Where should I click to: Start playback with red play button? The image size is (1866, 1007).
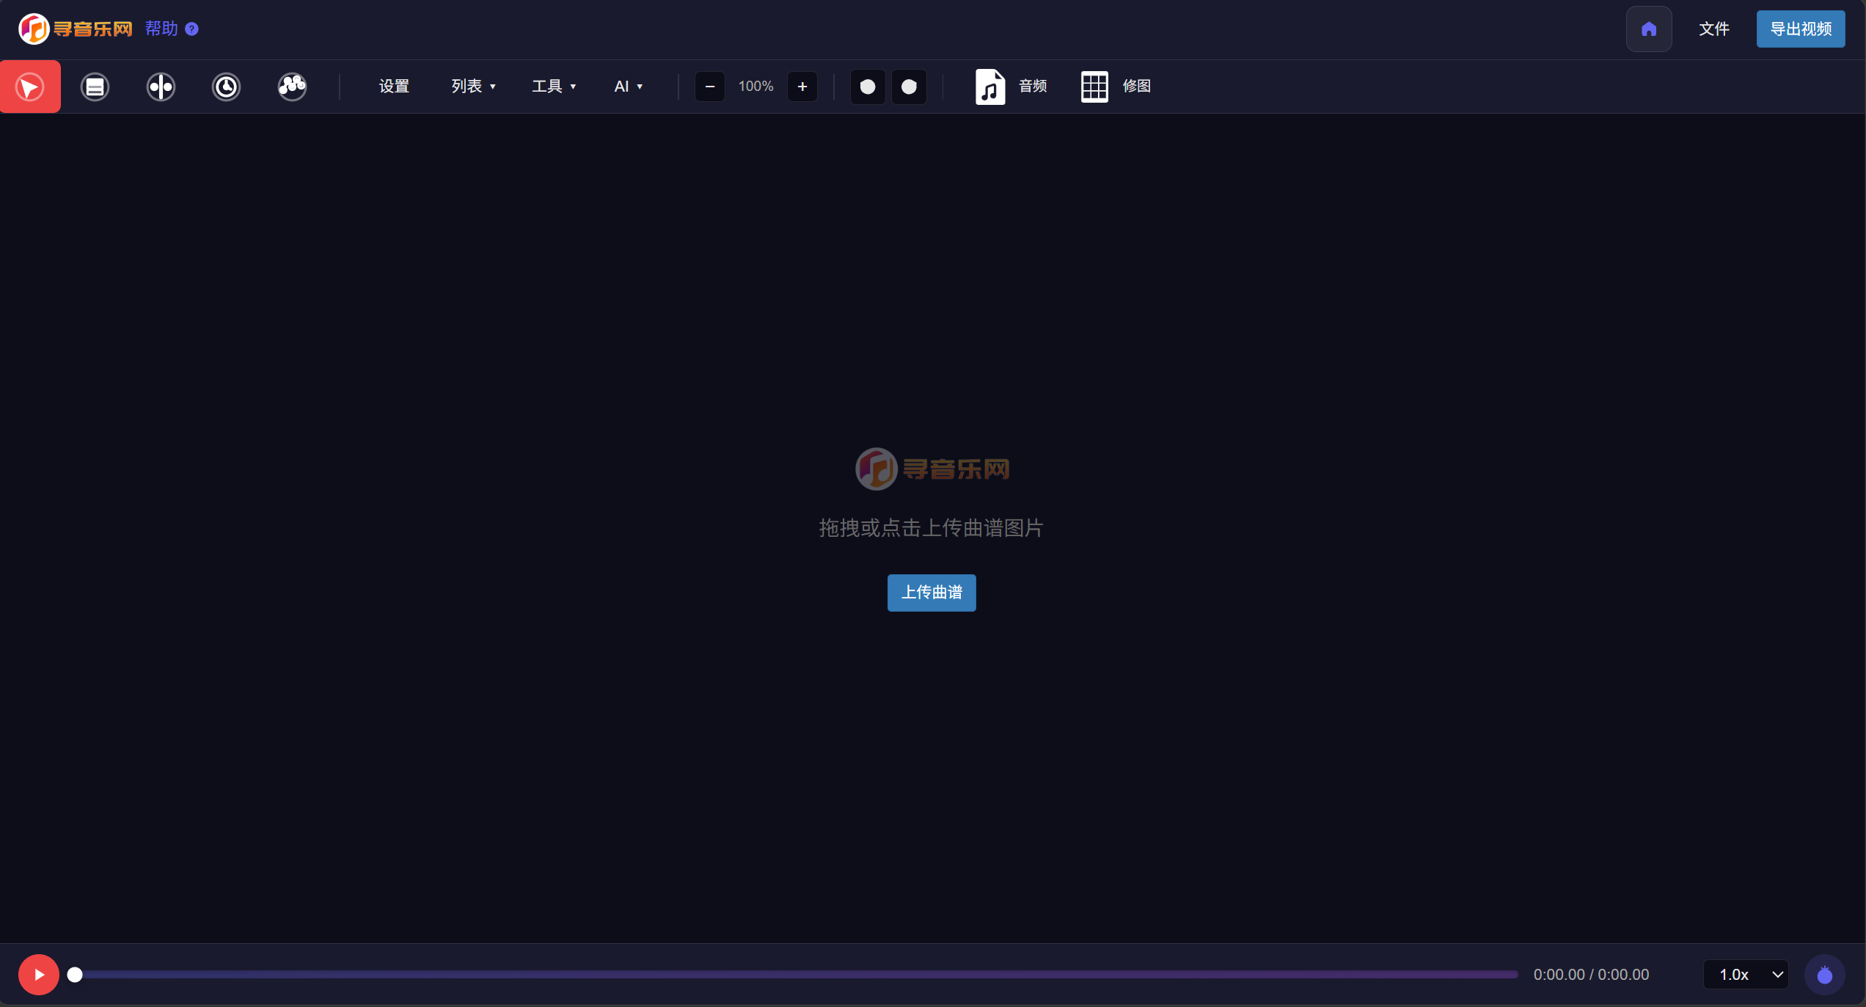pos(39,975)
